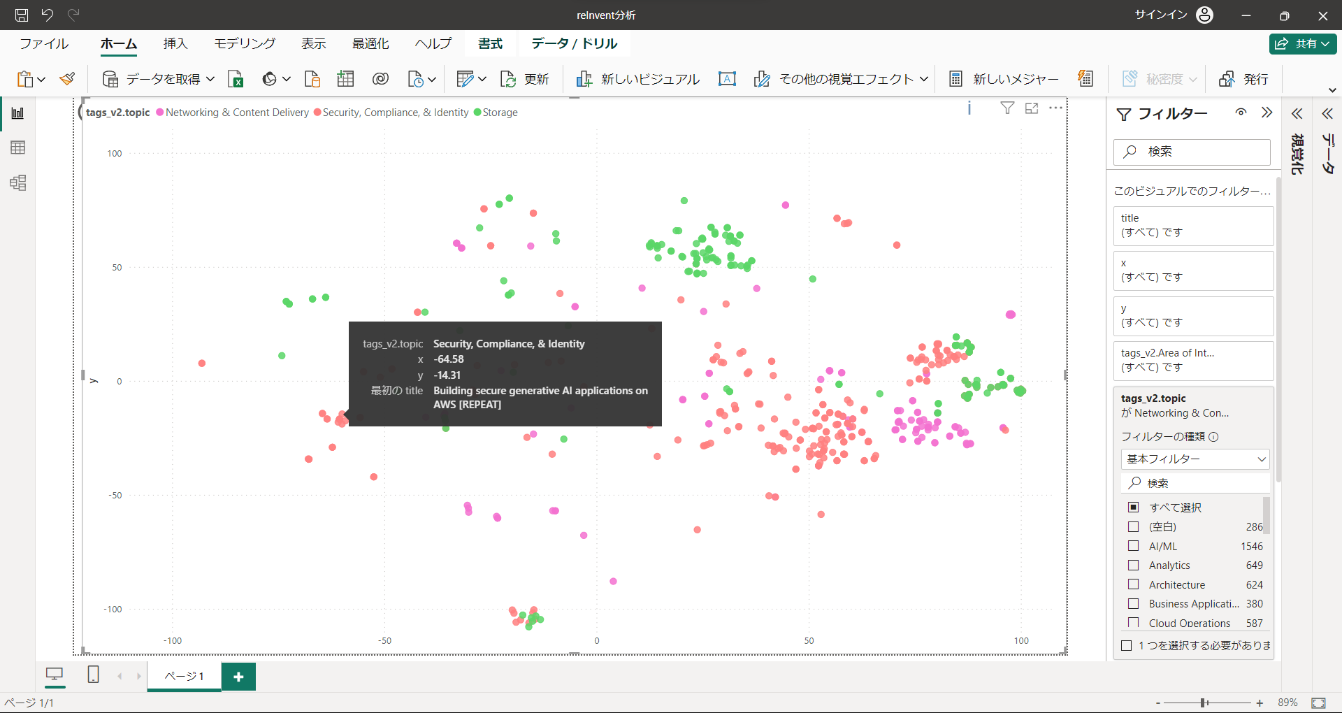The height and width of the screenshot is (713, 1342).
Task: Open more options ellipsis on the visual
Action: tap(1055, 108)
